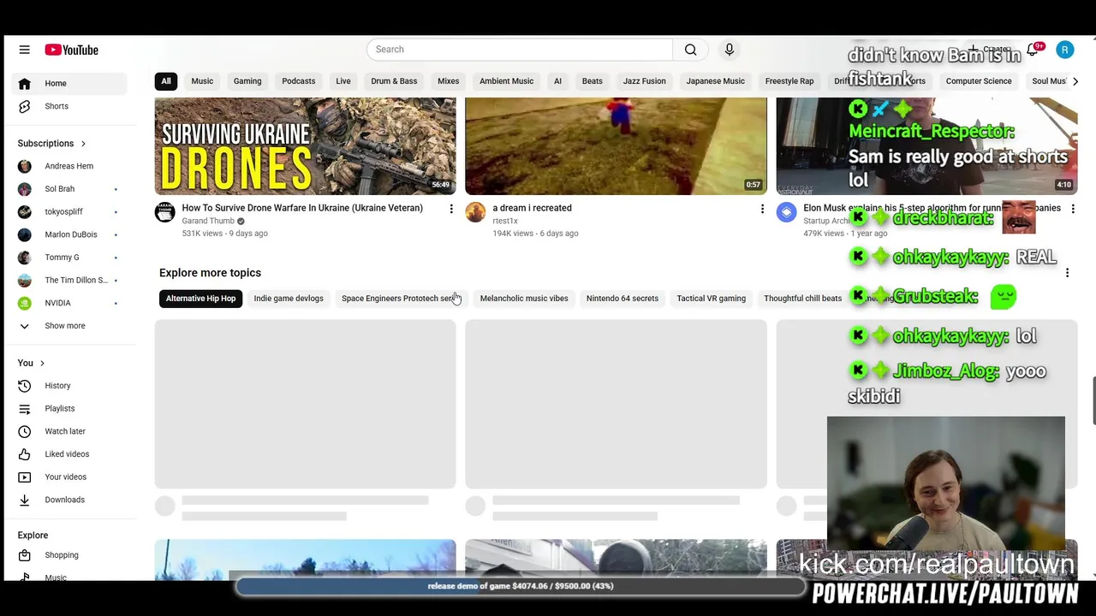1096x616 pixels.
Task: Open options for drone warfare video
Action: coord(451,208)
